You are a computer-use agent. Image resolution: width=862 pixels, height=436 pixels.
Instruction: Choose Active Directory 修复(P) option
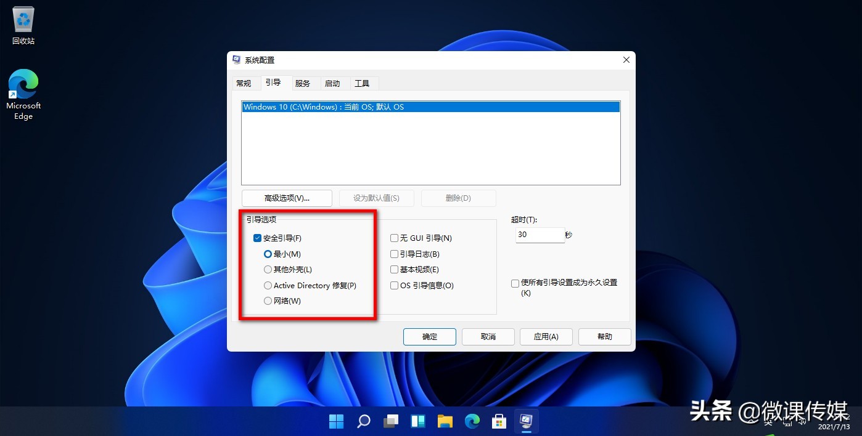point(268,286)
